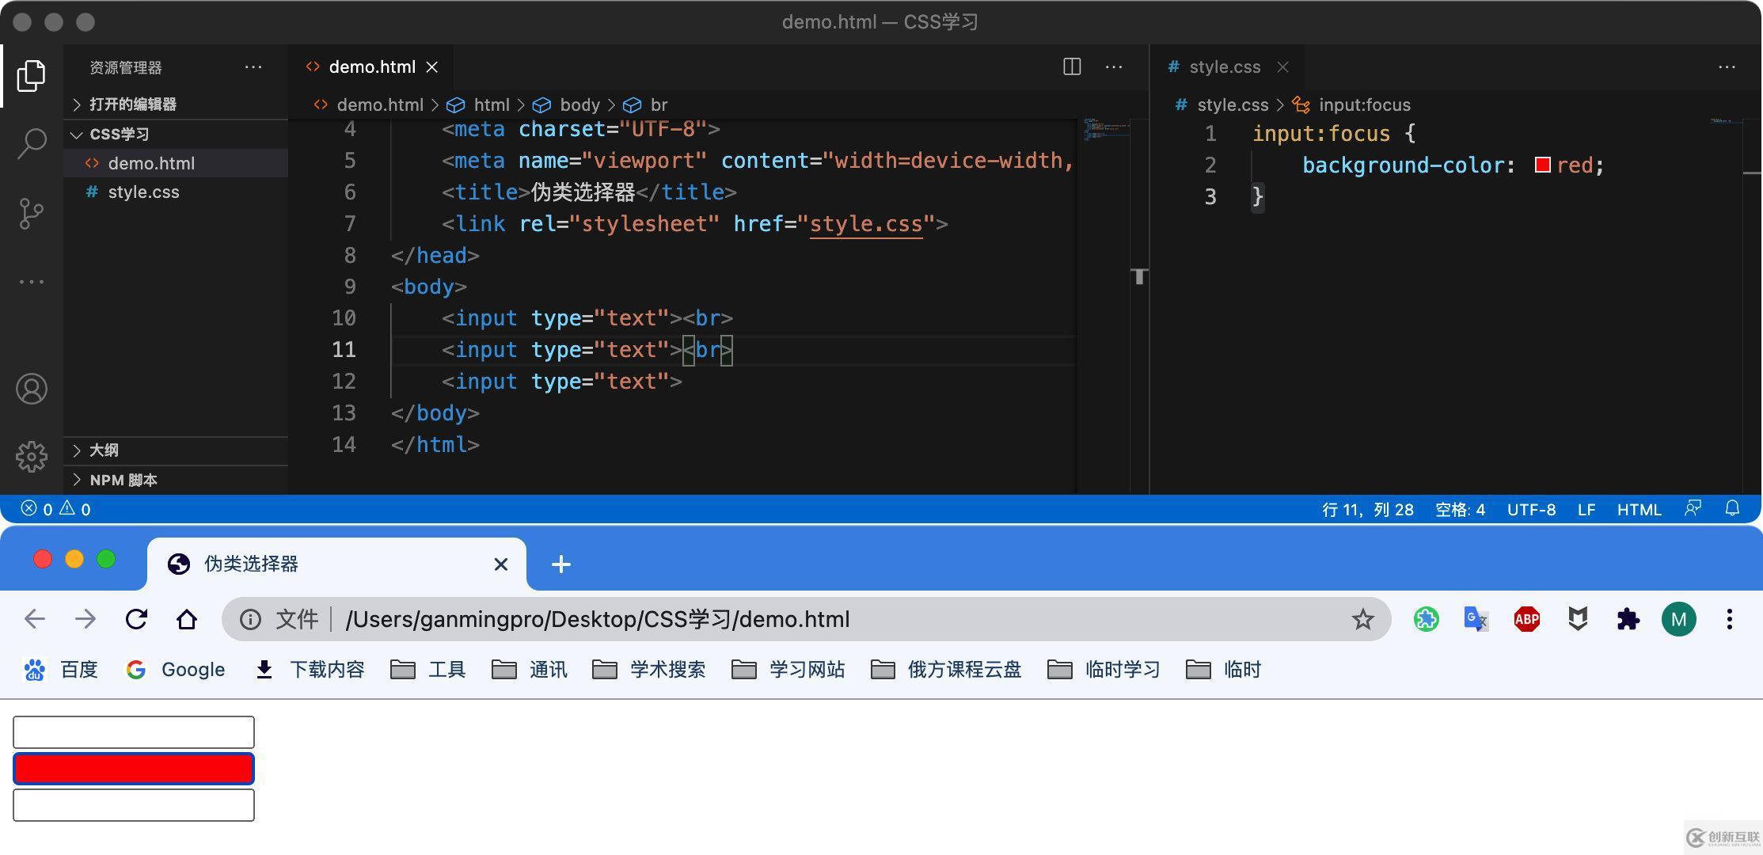This screenshot has width=1763, height=855.
Task: Open a new Chrome tab
Action: point(561,564)
